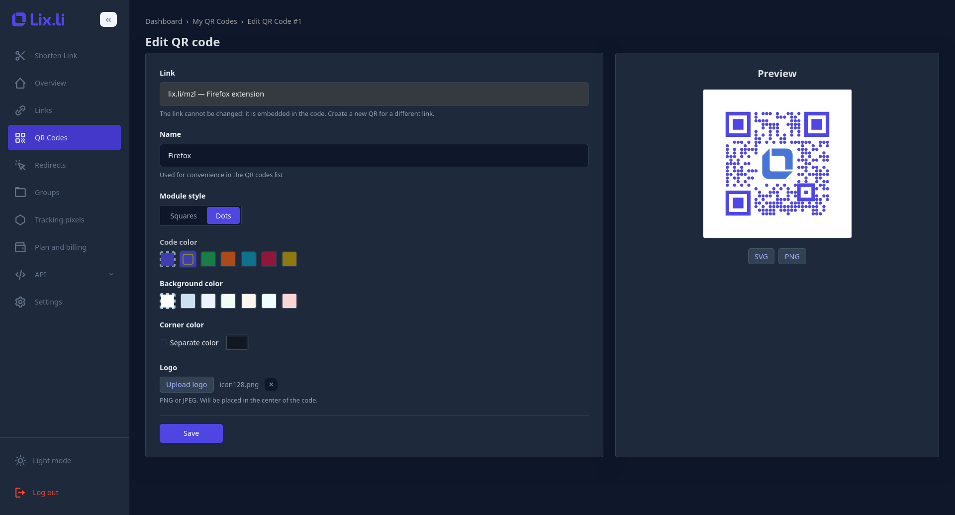Download the QR code as PNG
The width and height of the screenshot is (955, 515).
click(792, 257)
